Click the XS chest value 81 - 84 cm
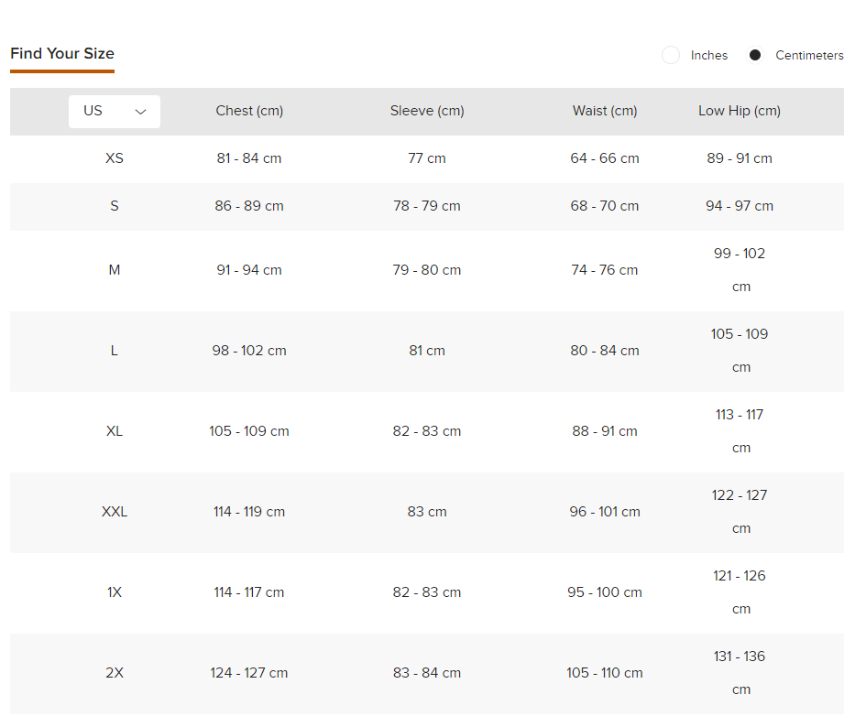866x727 pixels. 249,158
